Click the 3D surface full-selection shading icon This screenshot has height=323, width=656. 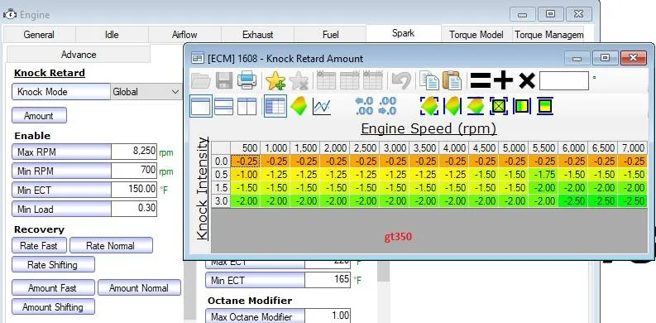pyautogui.click(x=429, y=106)
